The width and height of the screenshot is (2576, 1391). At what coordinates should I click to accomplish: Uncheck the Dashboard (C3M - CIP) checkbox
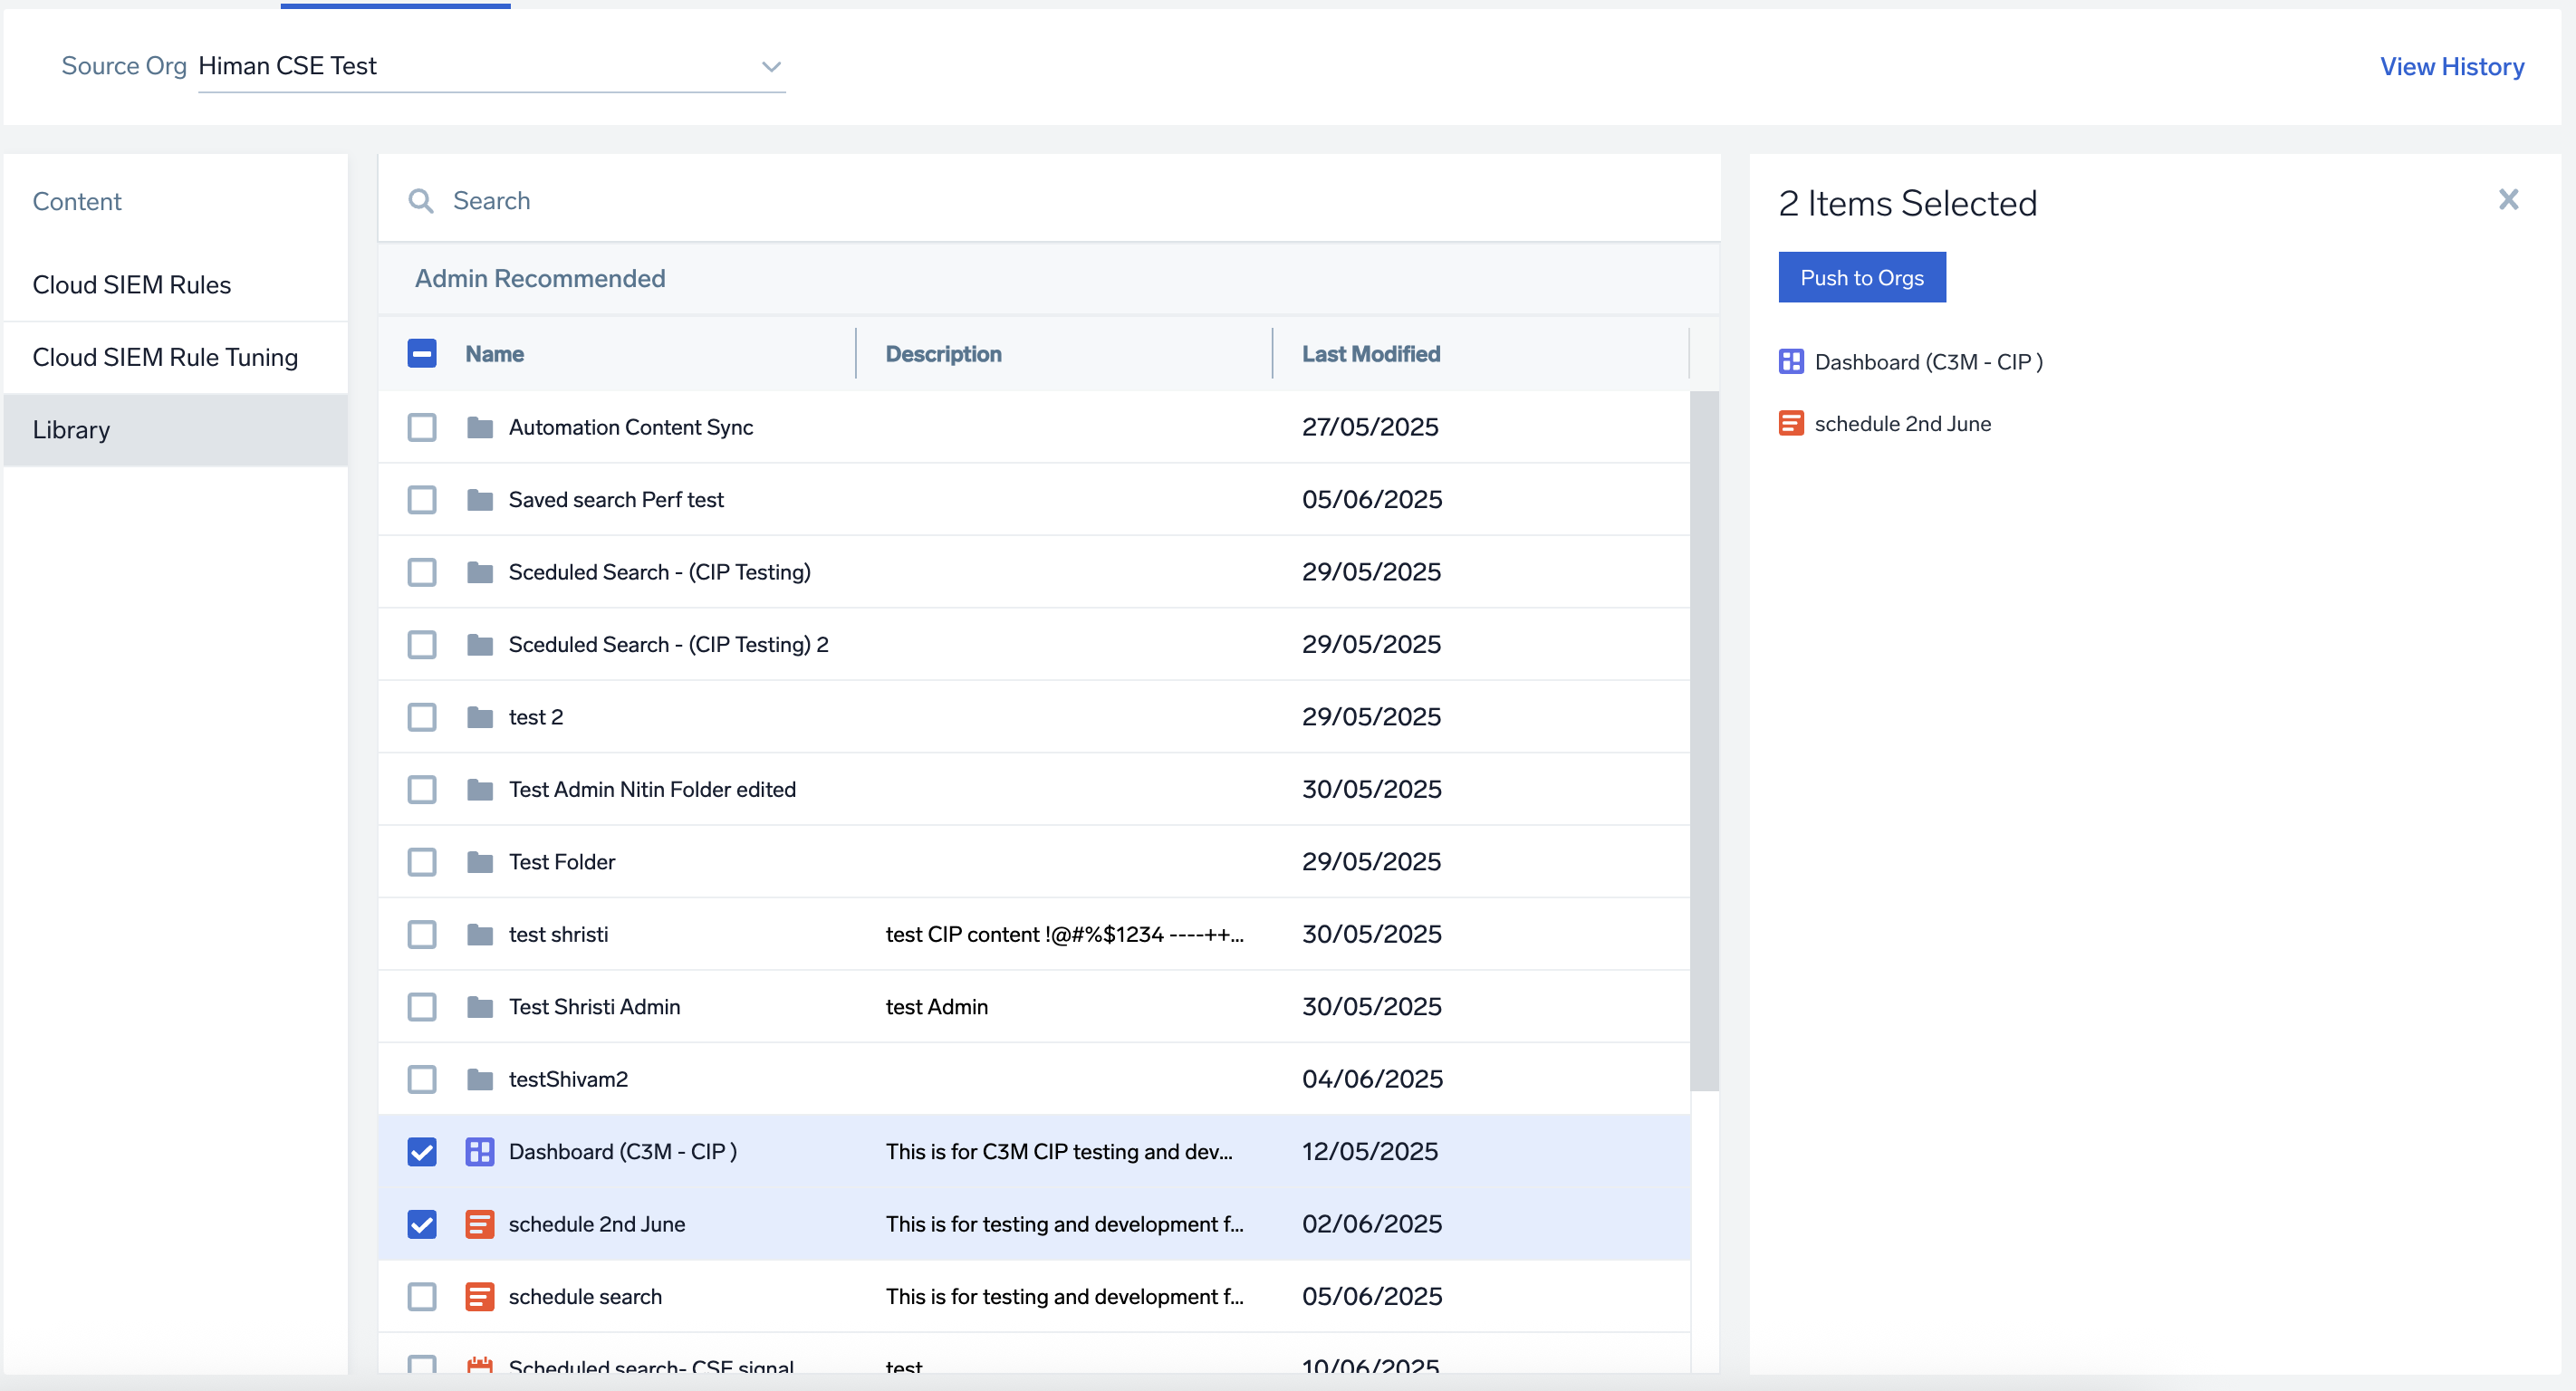pyautogui.click(x=422, y=1152)
